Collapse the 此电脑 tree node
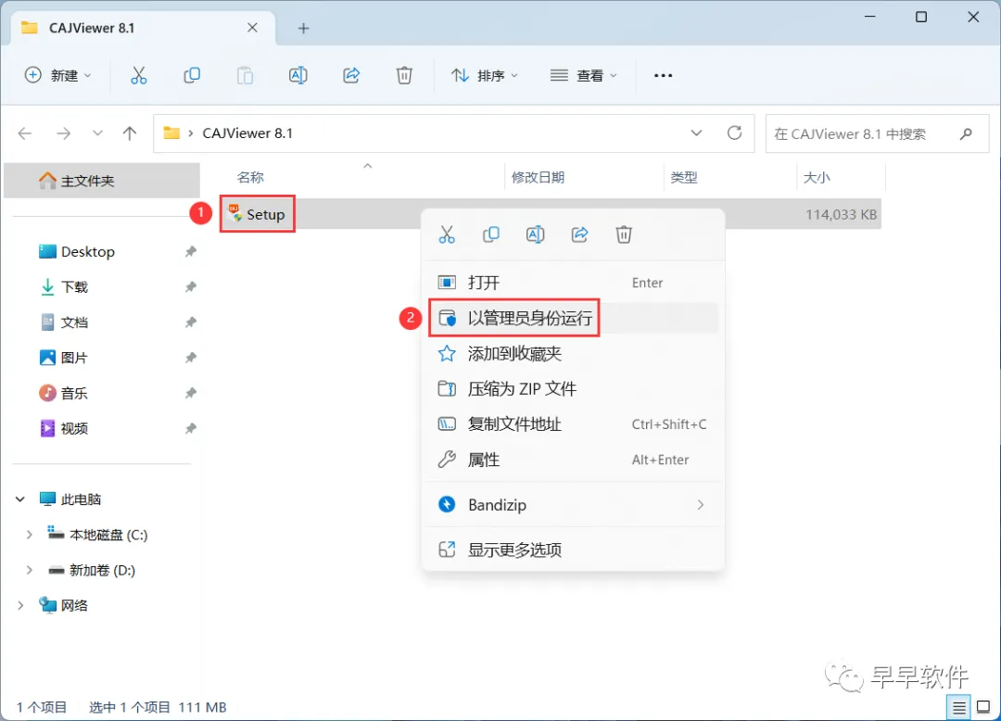1001x721 pixels. tap(20, 499)
